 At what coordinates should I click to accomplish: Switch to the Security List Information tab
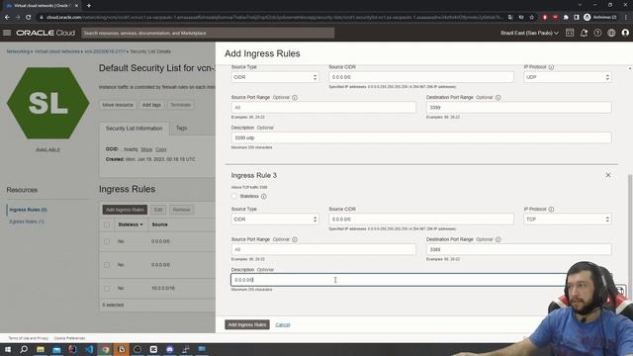[135, 129]
